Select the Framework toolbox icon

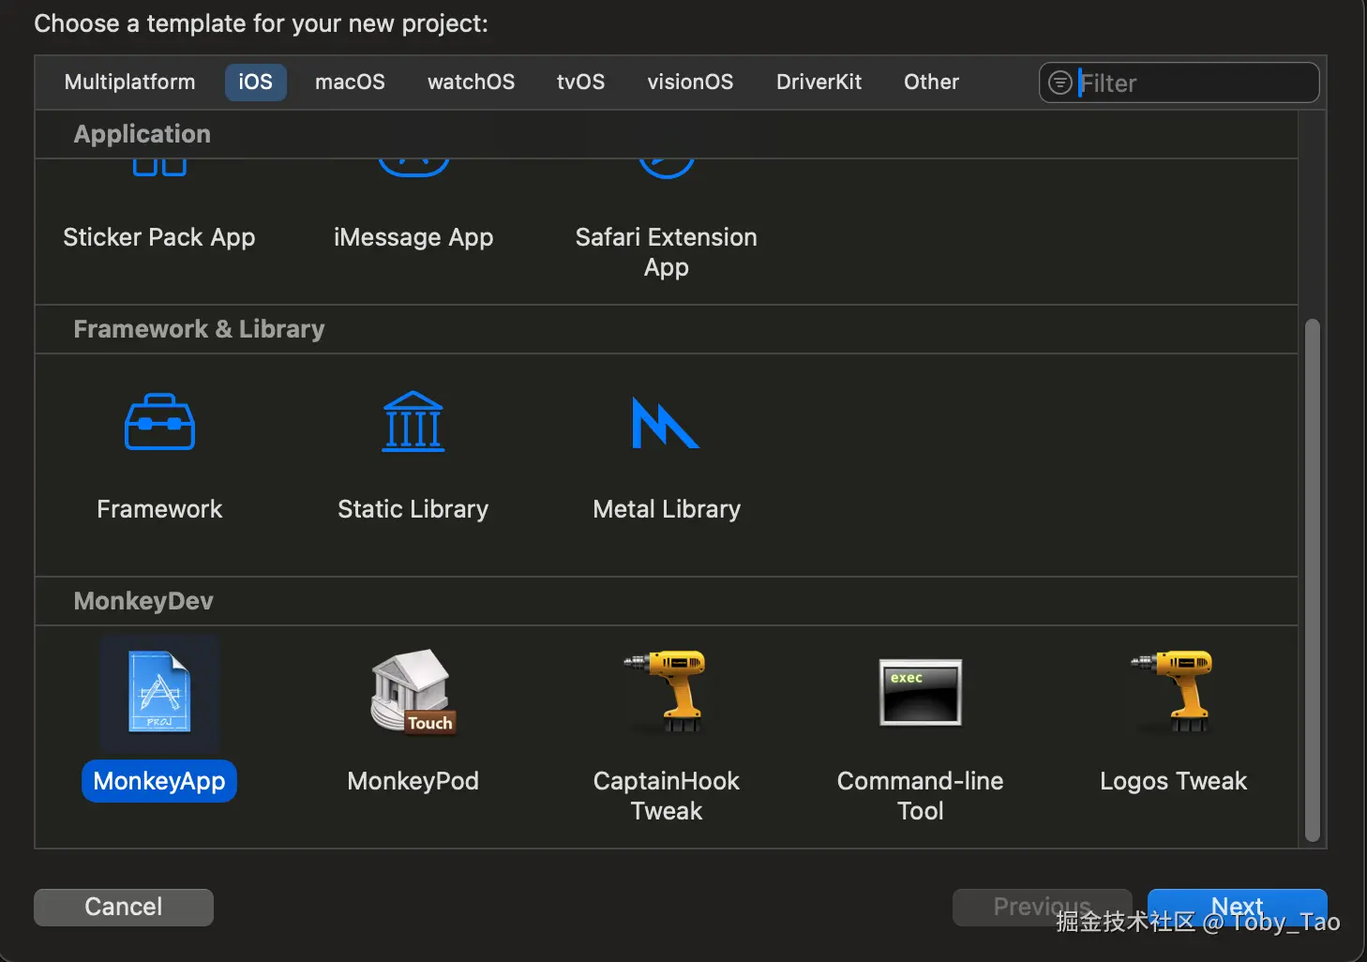(x=159, y=422)
